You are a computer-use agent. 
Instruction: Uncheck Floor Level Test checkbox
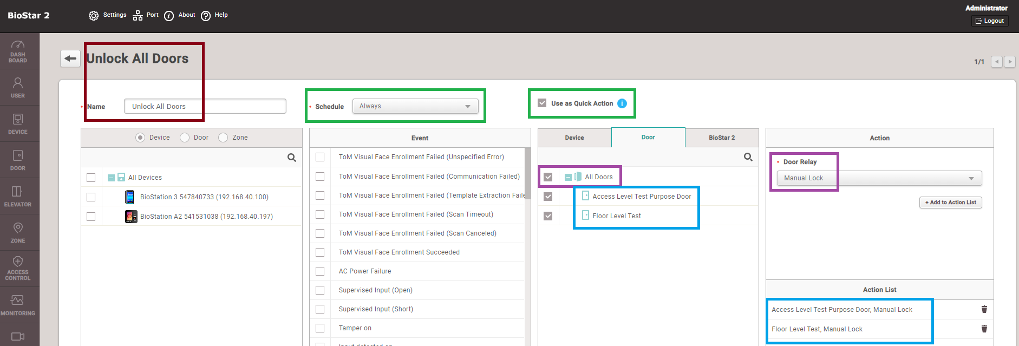[x=548, y=216]
